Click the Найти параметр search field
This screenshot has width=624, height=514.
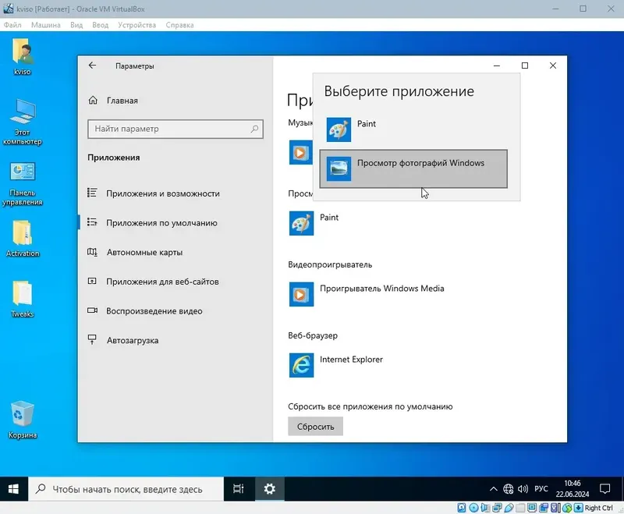coord(175,129)
